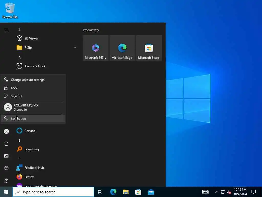Open the Action Center notifications icon
Screen dimensions: 262x197
point(254,192)
